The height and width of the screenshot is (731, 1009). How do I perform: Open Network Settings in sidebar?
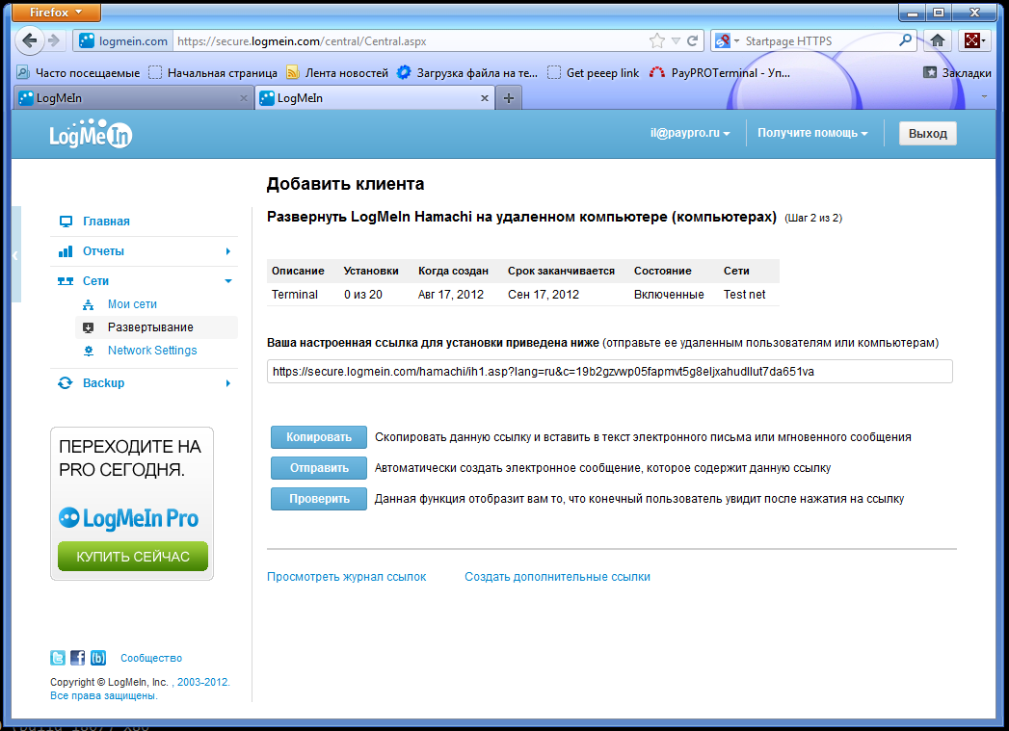click(x=152, y=351)
